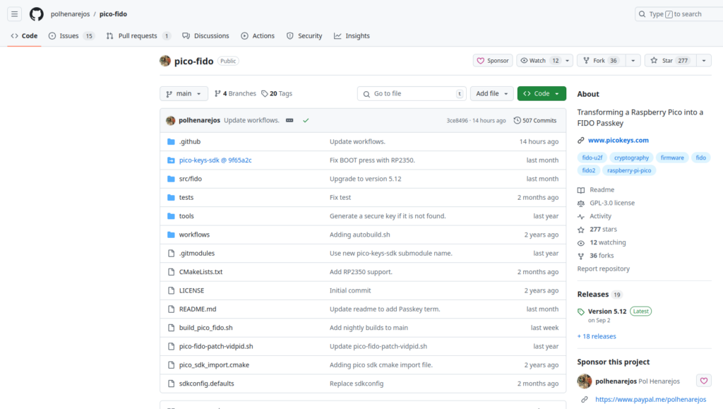The image size is (723, 409).
Task: Open the .github folder icon
Action: [171, 141]
